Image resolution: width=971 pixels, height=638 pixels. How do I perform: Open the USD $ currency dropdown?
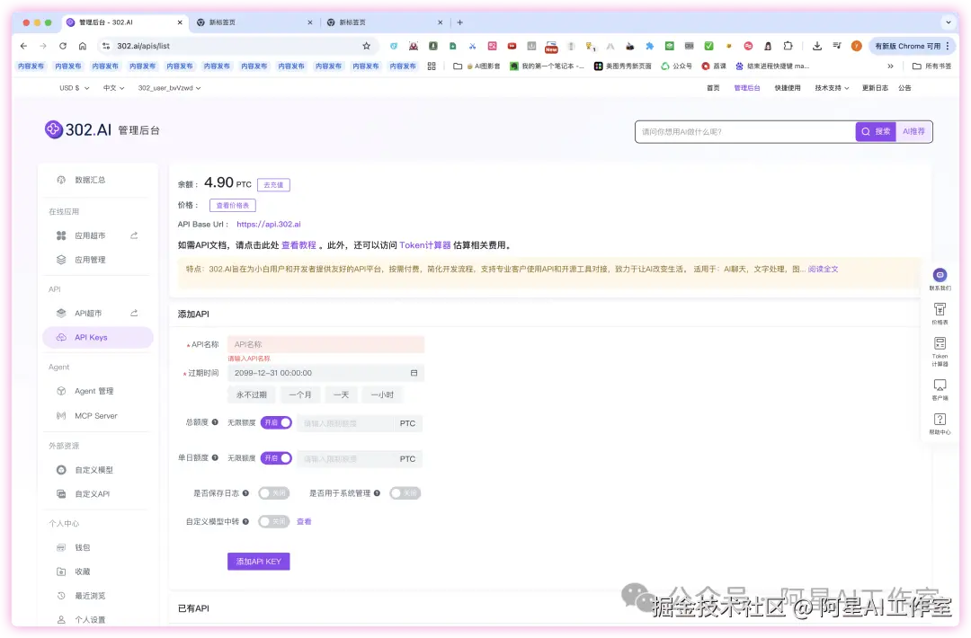click(x=75, y=88)
